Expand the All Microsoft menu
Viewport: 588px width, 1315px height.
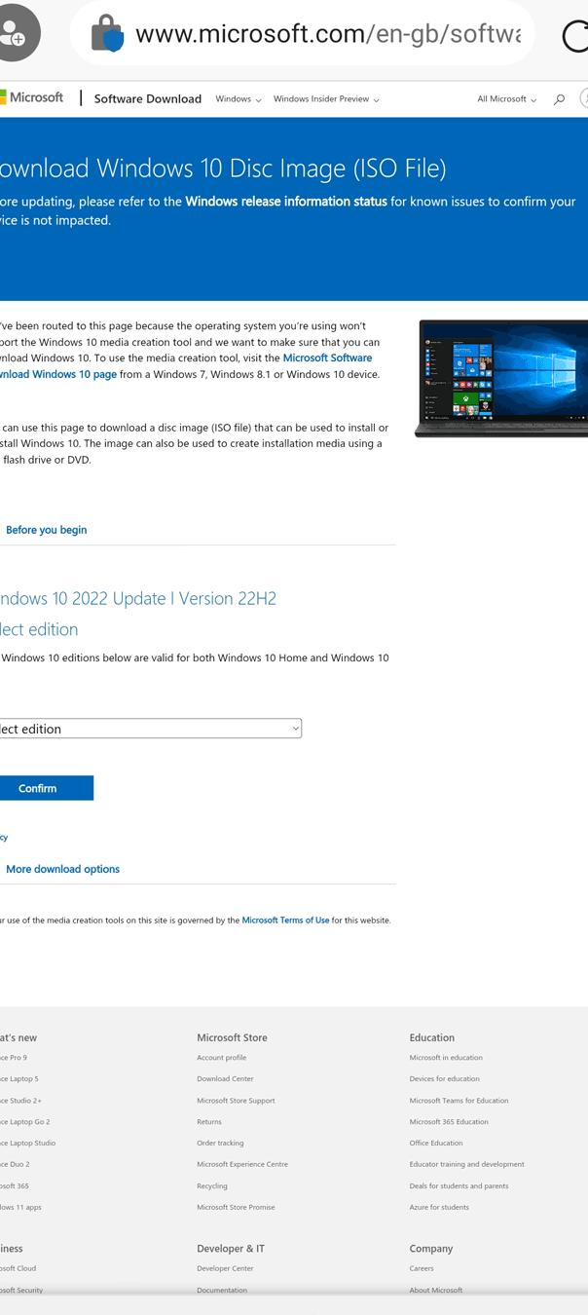(x=506, y=99)
